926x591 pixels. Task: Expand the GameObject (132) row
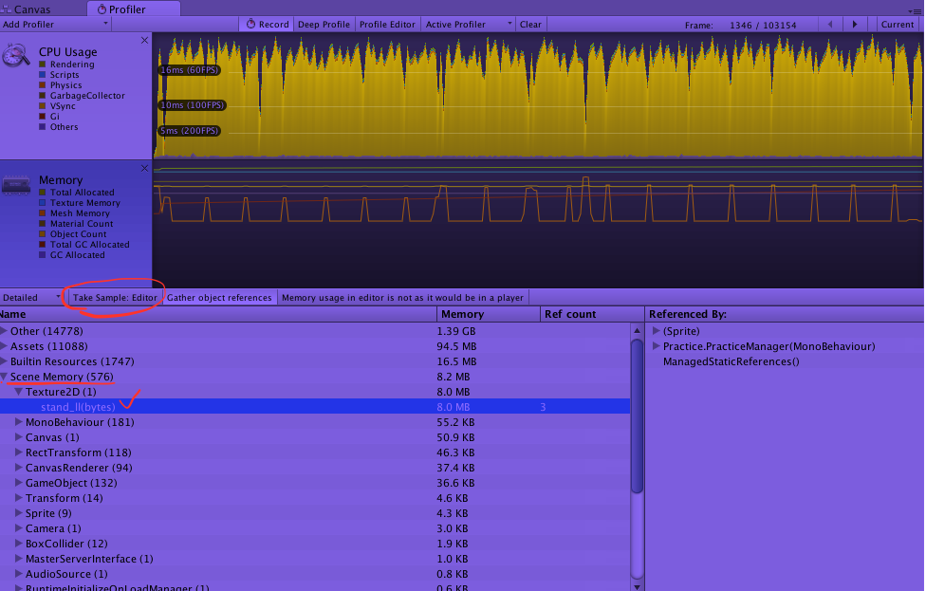pos(19,482)
